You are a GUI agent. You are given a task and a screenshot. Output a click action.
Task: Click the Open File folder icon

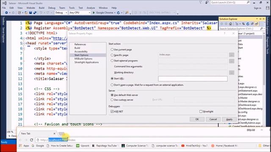coord(26,13)
